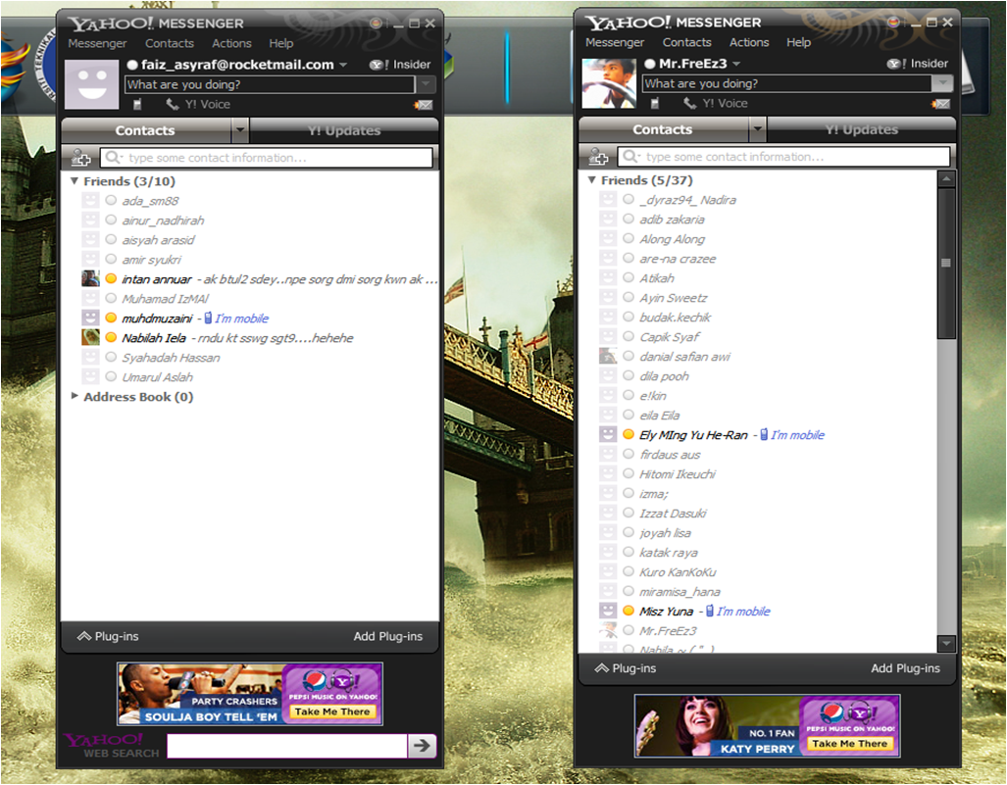Click faiz_asyraf availability status dot
This screenshot has width=1007, height=785.
coord(133,65)
